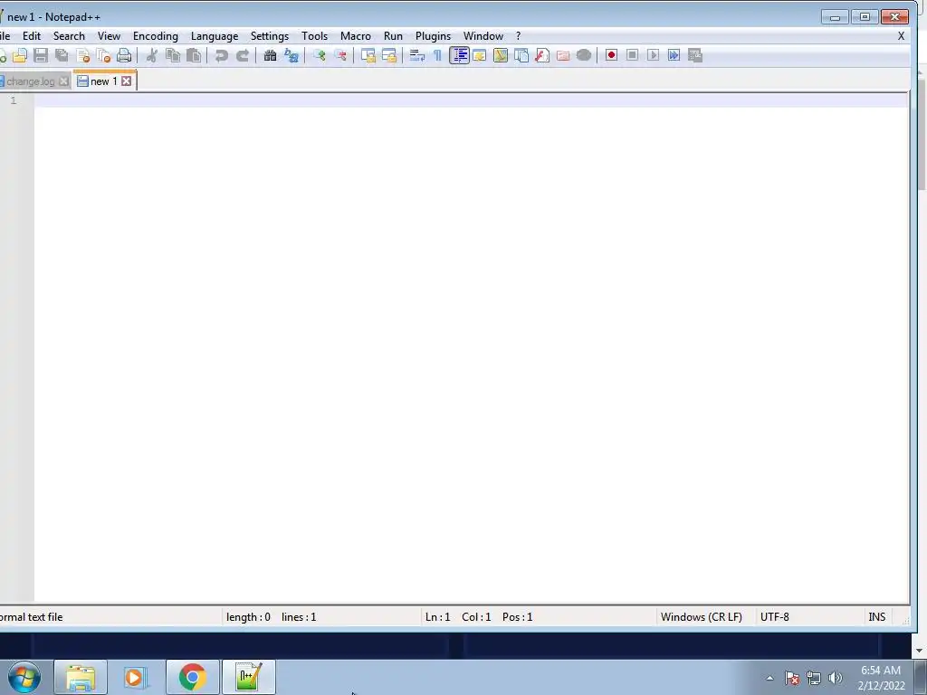This screenshot has width=927, height=695.
Task: Click the macro Playback icon
Action: pyautogui.click(x=653, y=55)
